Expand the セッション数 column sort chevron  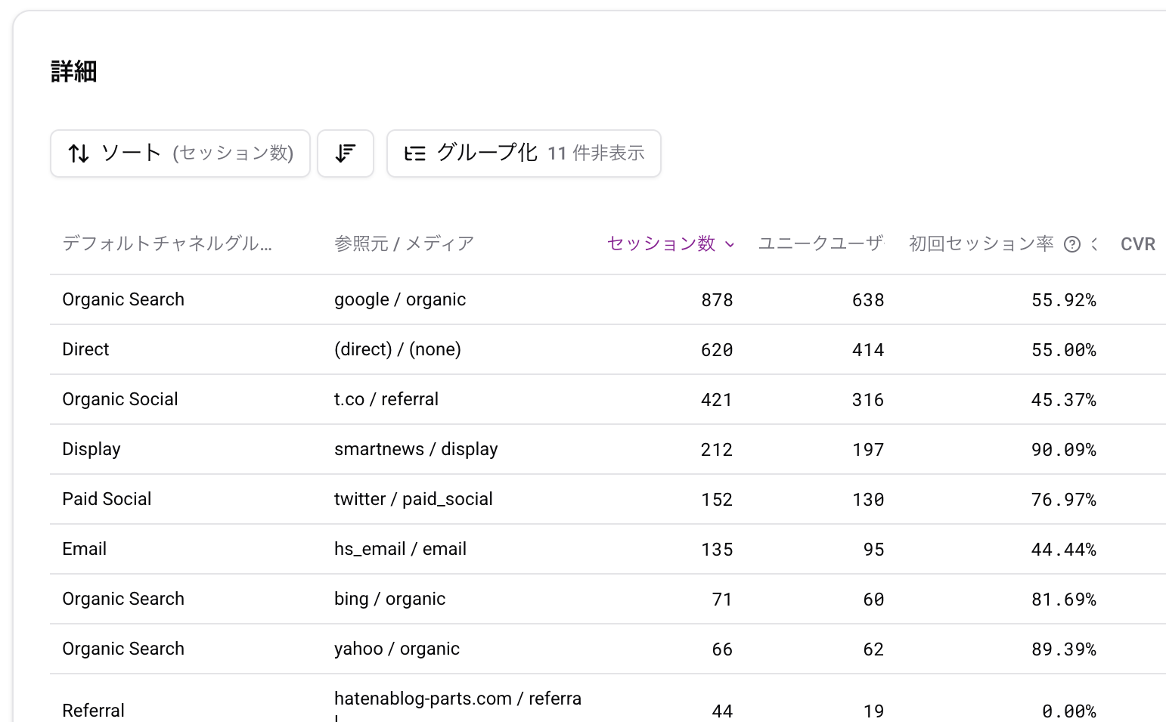pos(730,244)
